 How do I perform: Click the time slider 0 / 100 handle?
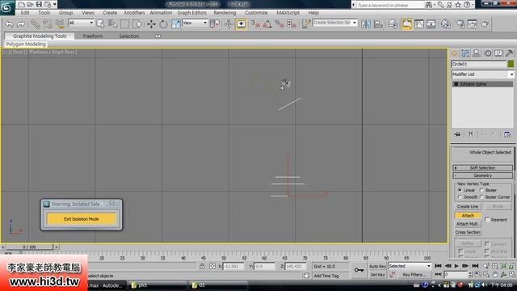click(29, 247)
